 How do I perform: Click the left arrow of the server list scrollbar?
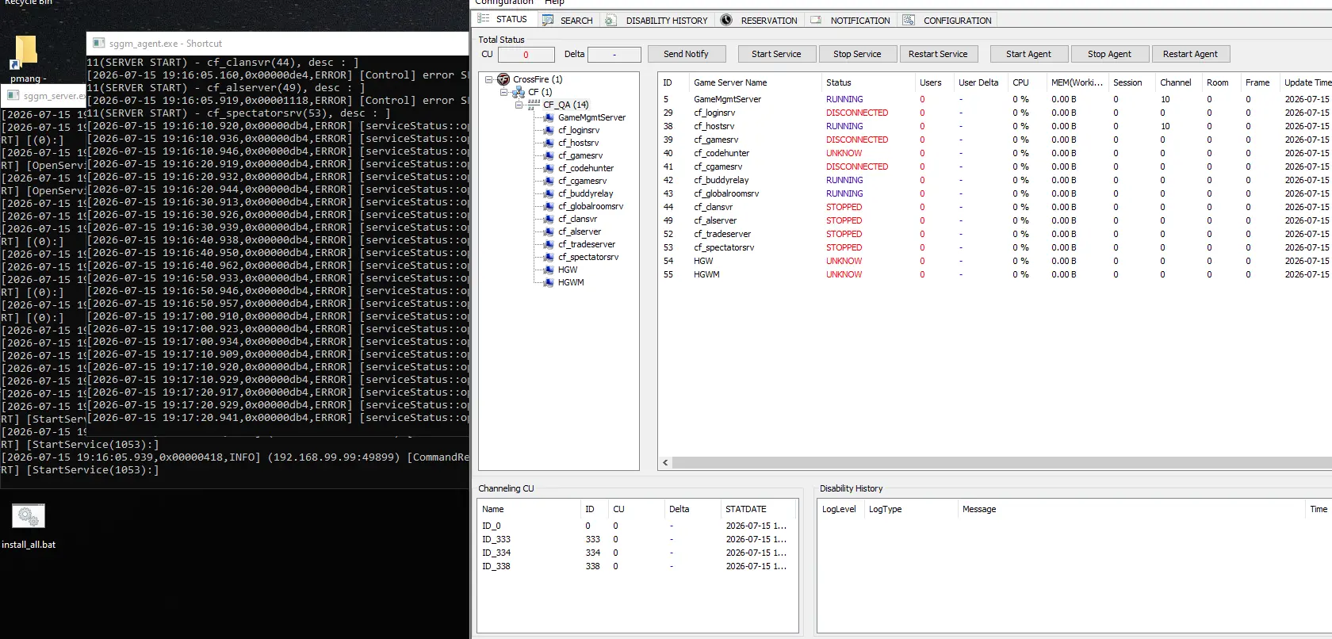tap(665, 463)
